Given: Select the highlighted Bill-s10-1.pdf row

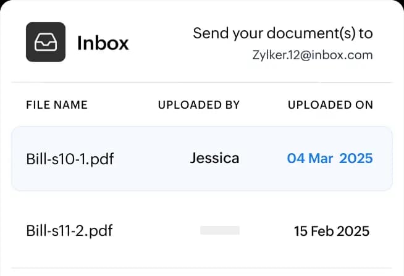Looking at the screenshot, I should coord(202,159).
